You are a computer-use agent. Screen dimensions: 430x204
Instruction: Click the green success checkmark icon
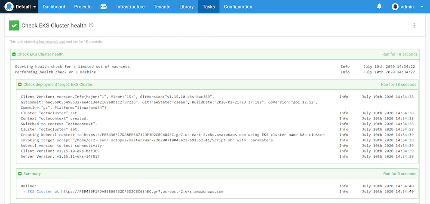tap(14, 26)
